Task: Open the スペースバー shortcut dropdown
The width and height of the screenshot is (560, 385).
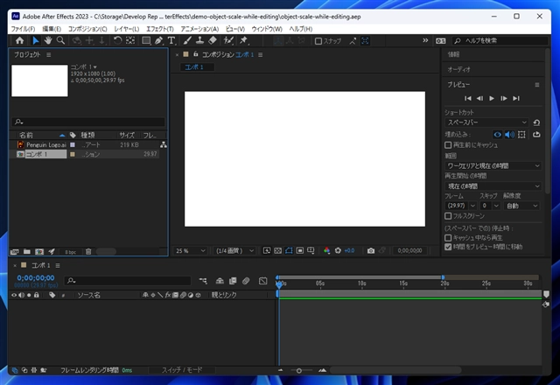Action: [487, 123]
